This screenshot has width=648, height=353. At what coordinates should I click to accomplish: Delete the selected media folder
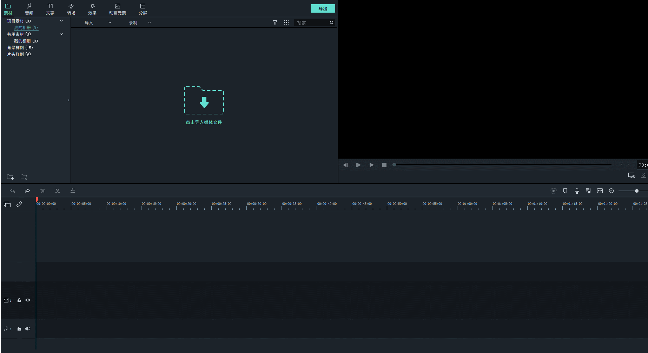24,176
